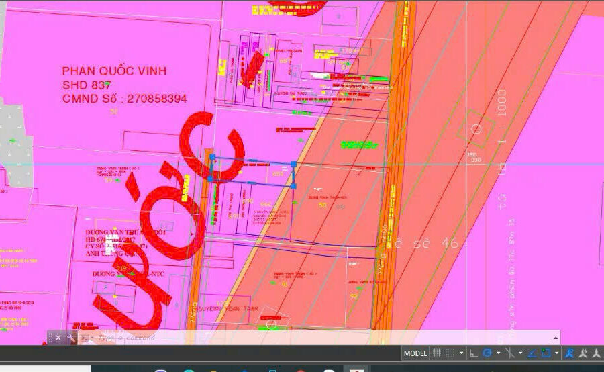
Task: Open the snap mode options dropdown
Action: (x=461, y=353)
